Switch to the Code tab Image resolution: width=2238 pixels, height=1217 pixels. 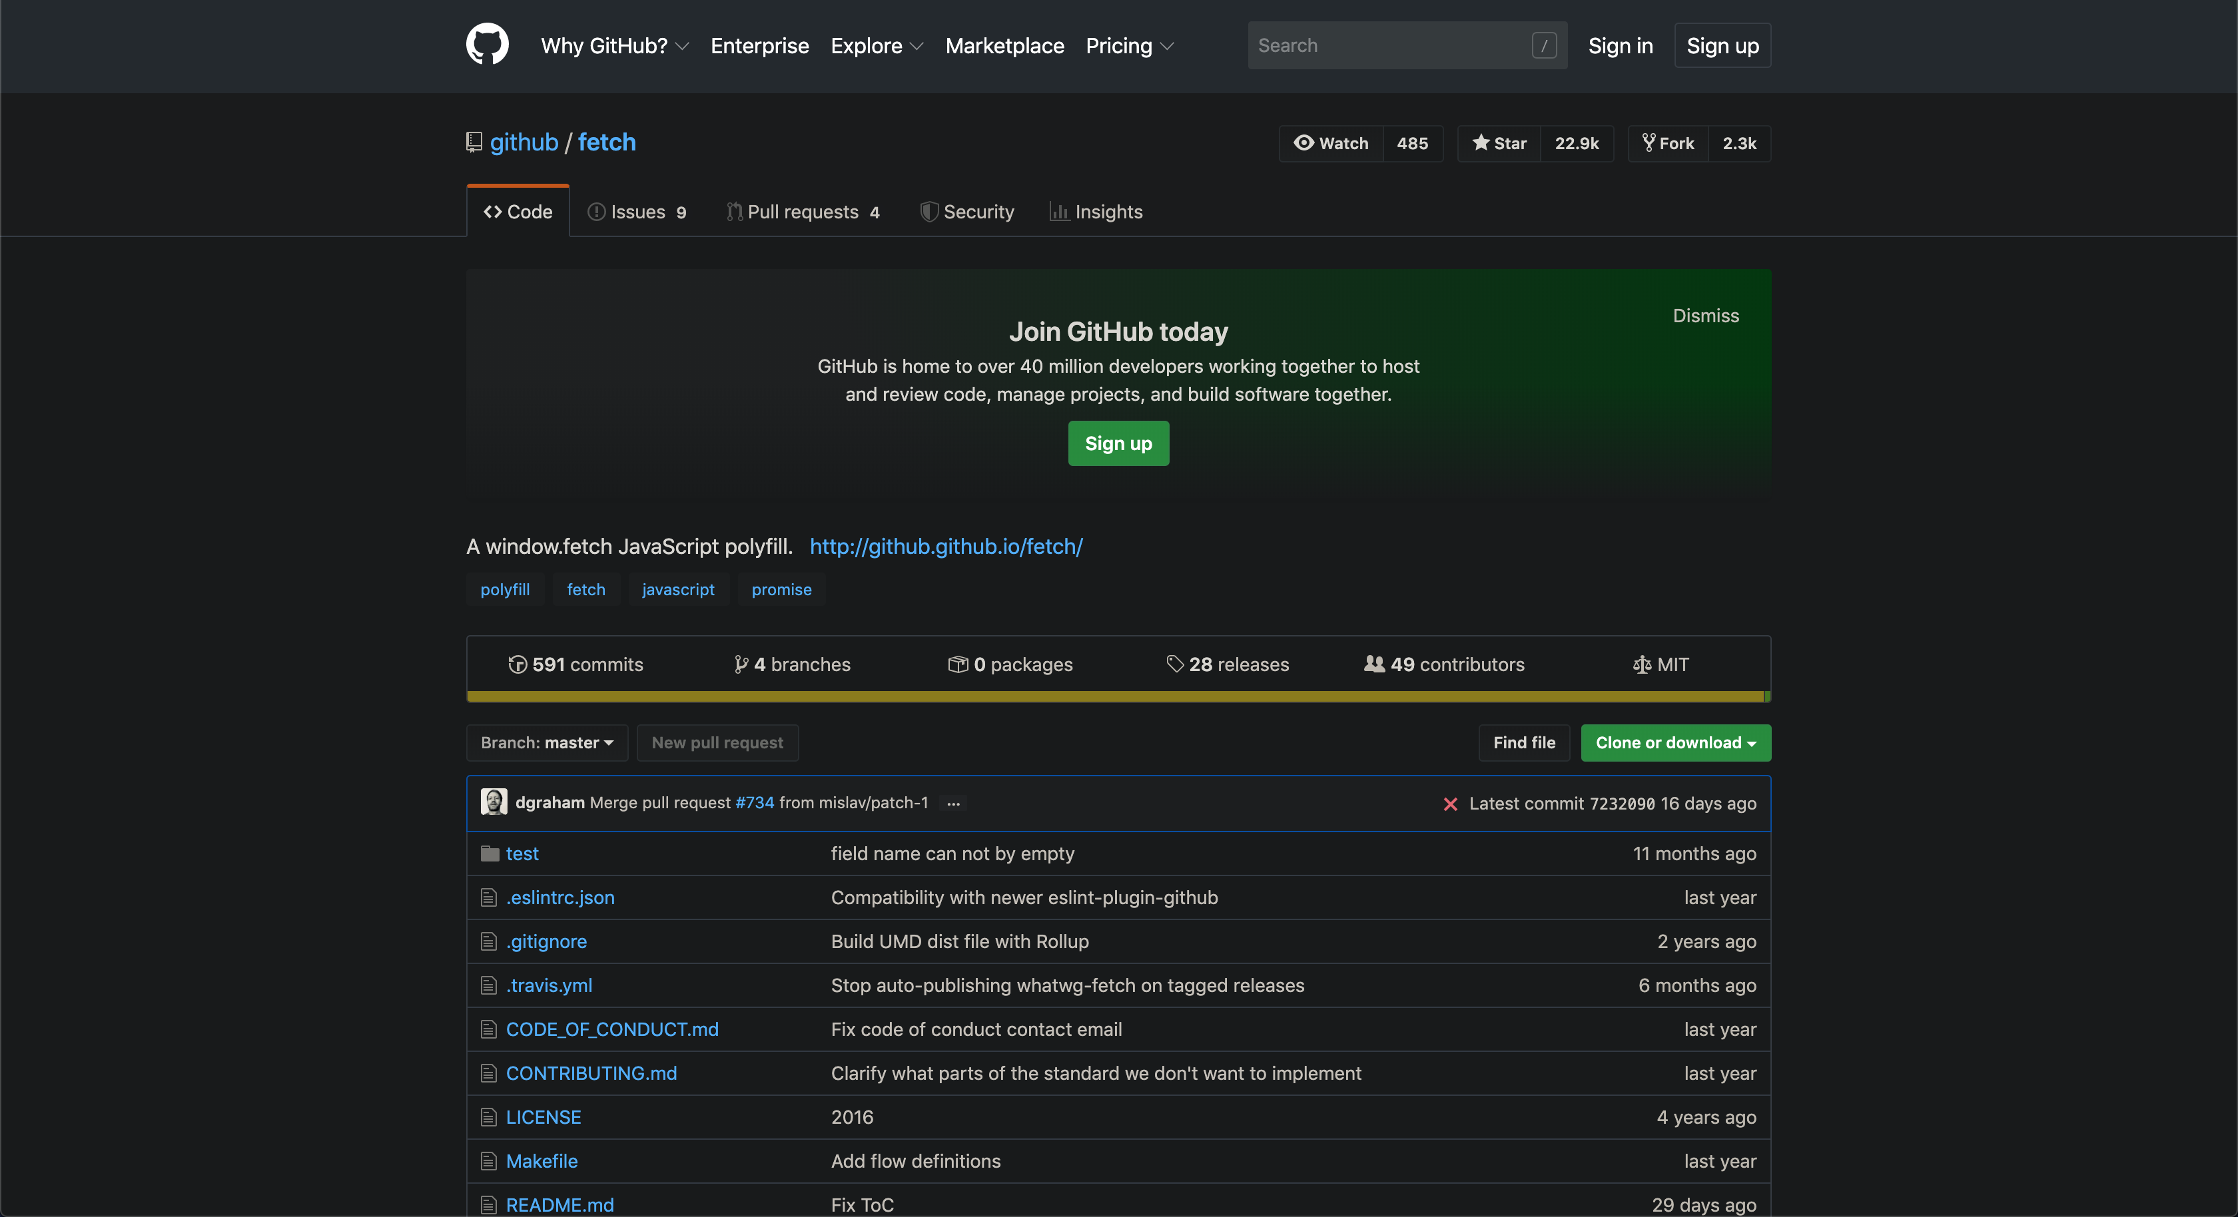pos(518,212)
